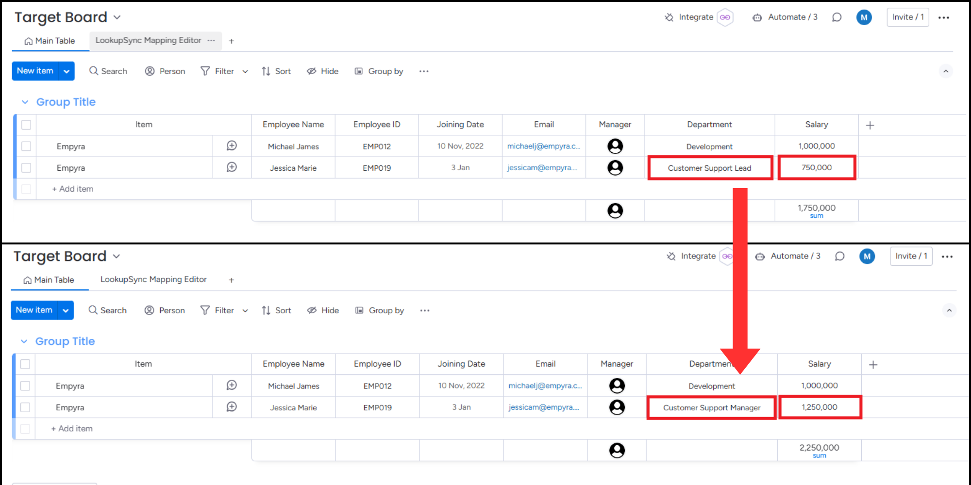Click Add item row in the upper board

73,189
